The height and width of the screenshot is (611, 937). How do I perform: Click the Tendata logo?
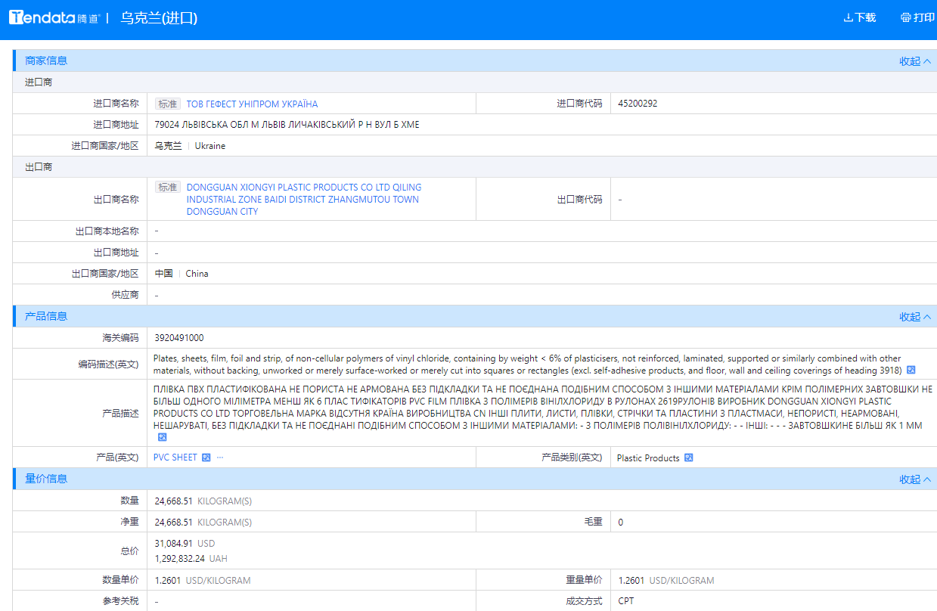(54, 18)
